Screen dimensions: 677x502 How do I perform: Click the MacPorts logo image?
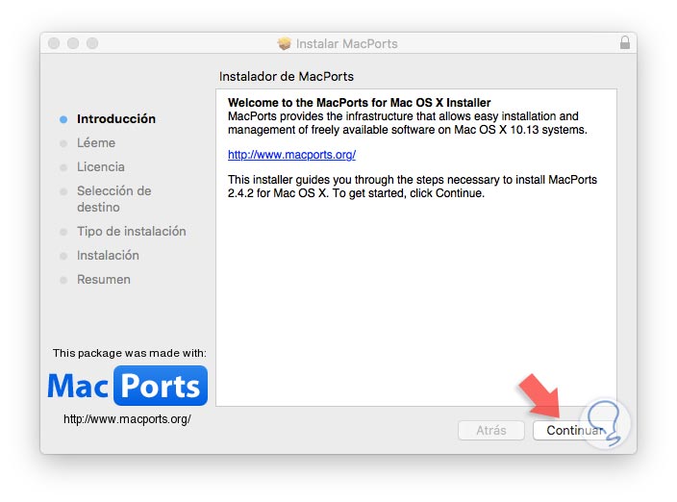[127, 386]
